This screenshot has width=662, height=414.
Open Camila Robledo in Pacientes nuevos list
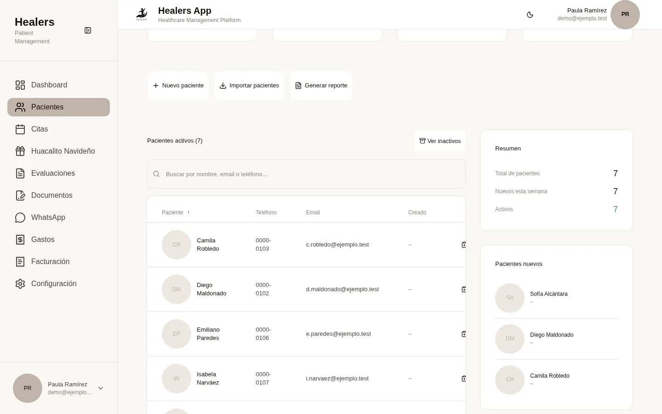(x=556, y=380)
